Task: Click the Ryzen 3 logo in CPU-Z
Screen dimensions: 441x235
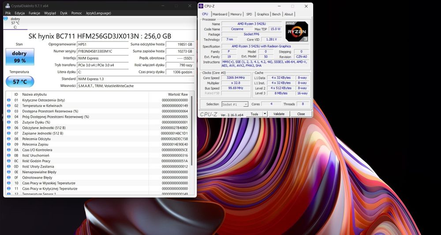Action: point(297,31)
